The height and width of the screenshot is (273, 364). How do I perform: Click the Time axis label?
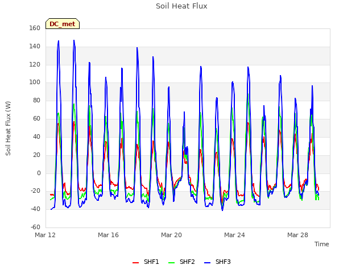coord(322,244)
